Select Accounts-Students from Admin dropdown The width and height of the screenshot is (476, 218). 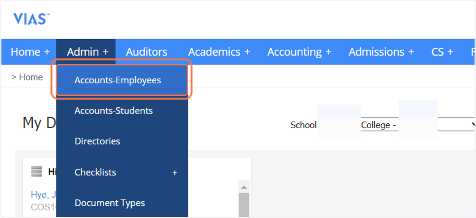[x=122, y=111]
